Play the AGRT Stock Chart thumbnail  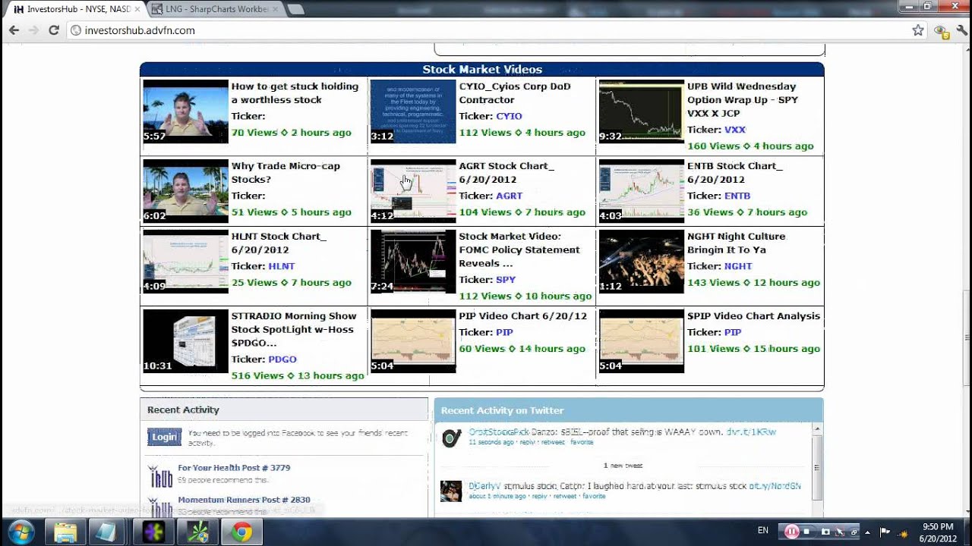click(413, 191)
